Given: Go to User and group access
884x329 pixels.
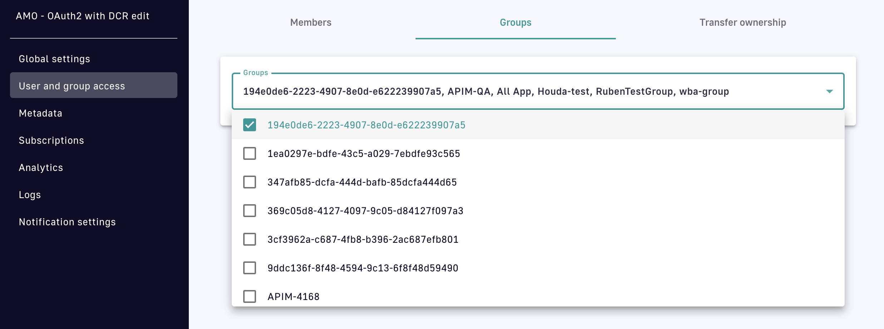Looking at the screenshot, I should click(72, 86).
